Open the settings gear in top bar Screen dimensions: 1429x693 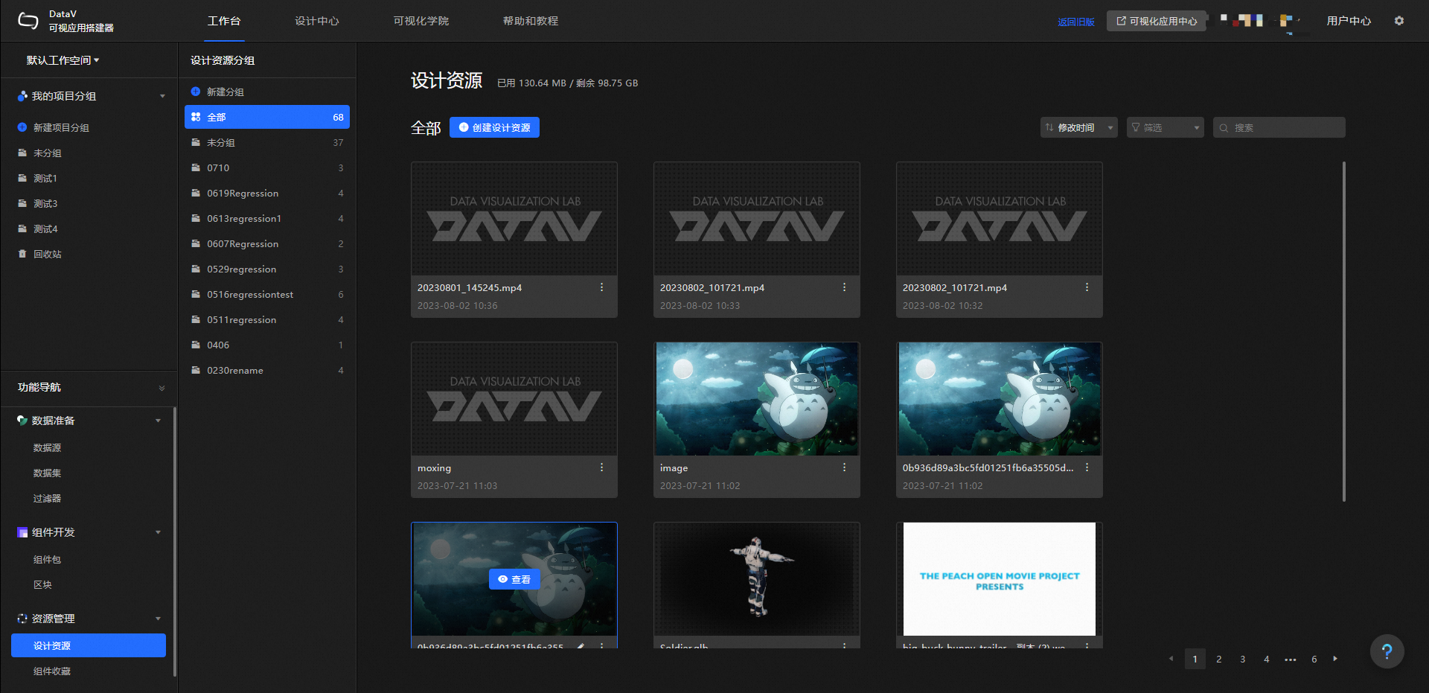(1399, 21)
